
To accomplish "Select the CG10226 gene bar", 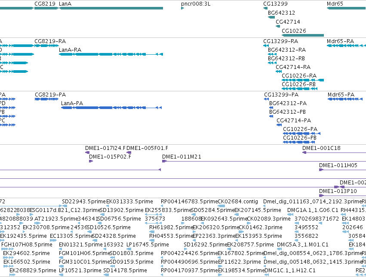I will point(303,35).
